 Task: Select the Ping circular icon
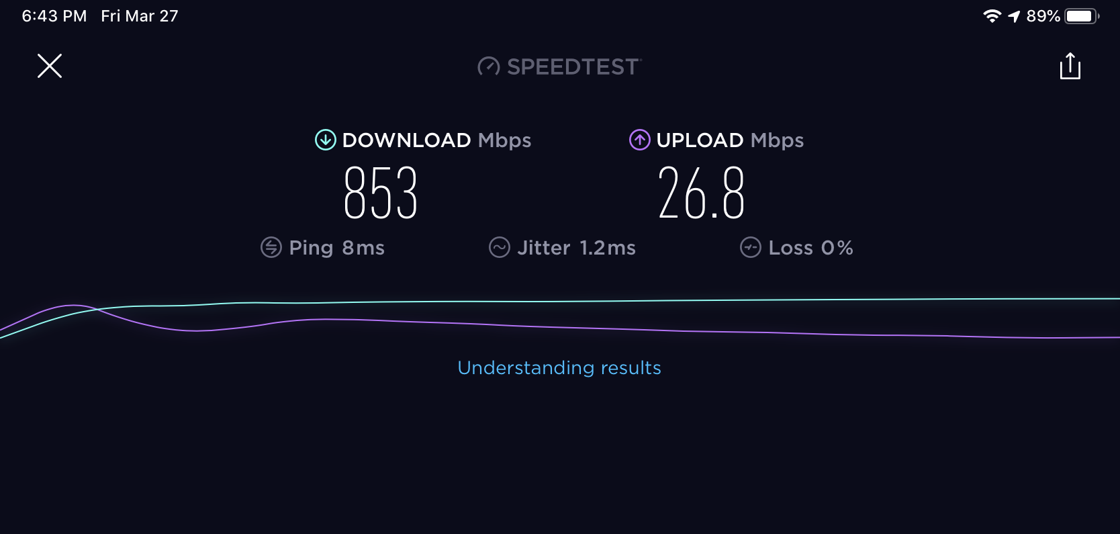point(271,247)
